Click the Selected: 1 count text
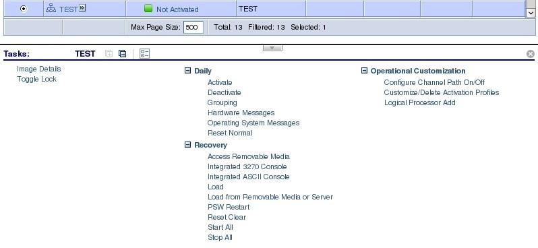Image resolution: width=538 pixels, height=248 pixels. click(x=308, y=27)
